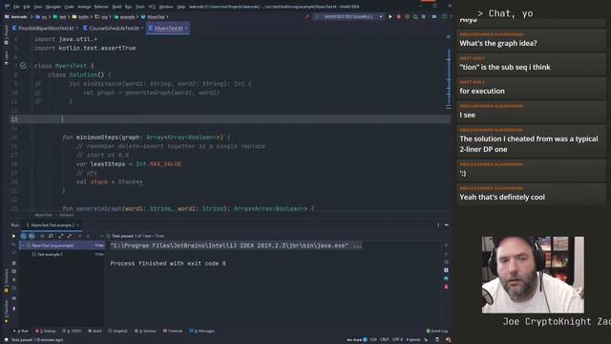611x344 pixels.
Task: Hide the Run tool window with minimize icon
Action: [446, 226]
